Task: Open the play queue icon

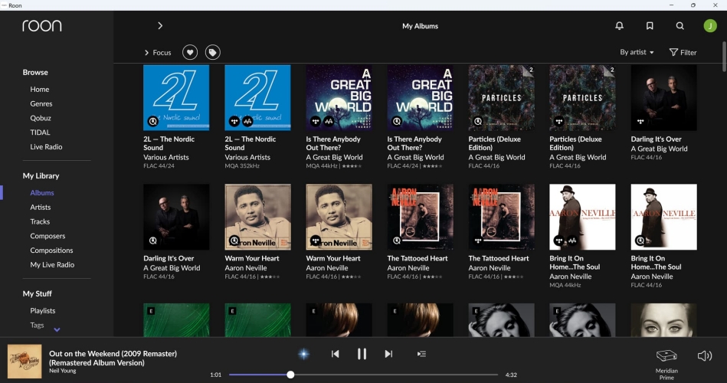Action: (x=421, y=354)
